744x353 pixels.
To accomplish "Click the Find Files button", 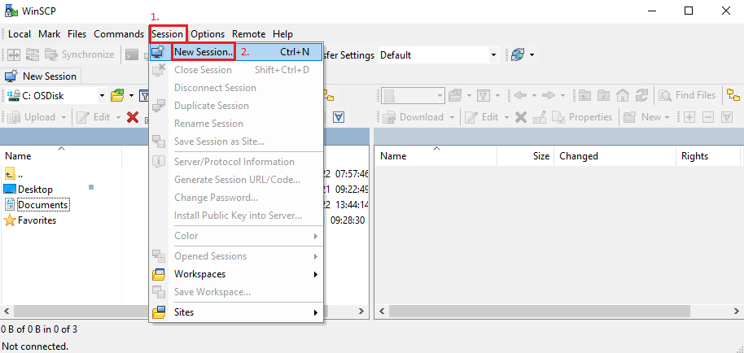I will (x=686, y=95).
